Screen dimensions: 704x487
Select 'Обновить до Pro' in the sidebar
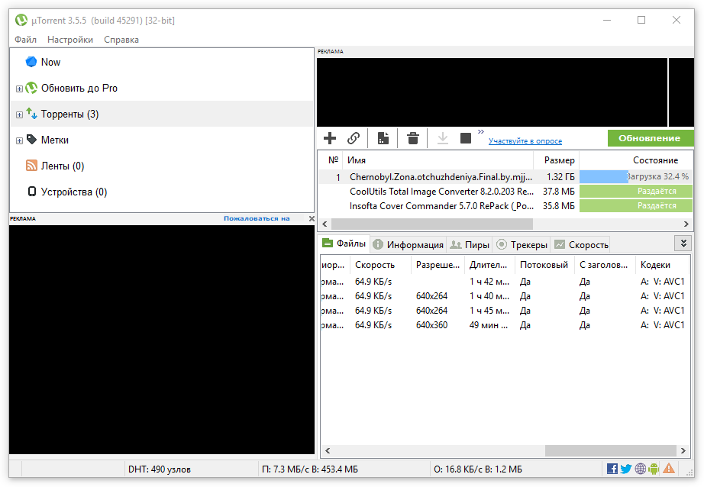(x=79, y=89)
